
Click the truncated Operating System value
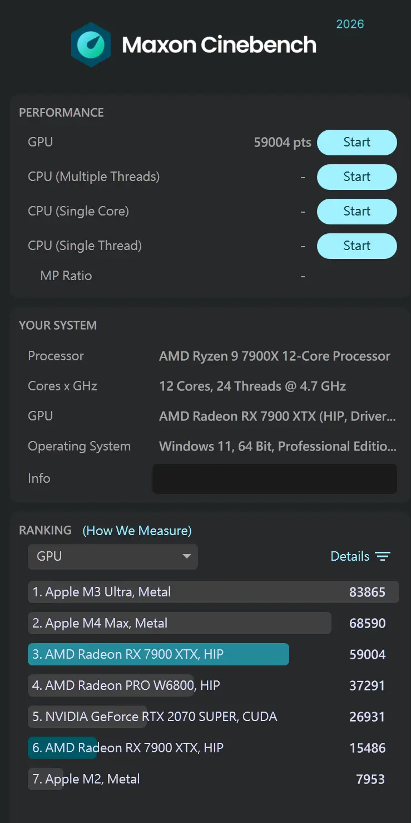point(278,447)
